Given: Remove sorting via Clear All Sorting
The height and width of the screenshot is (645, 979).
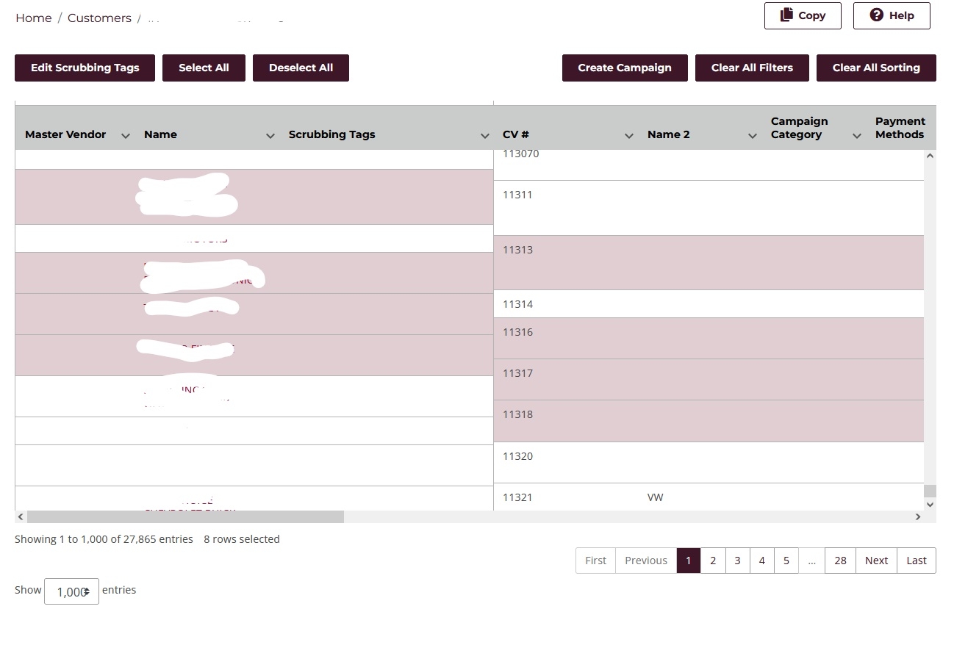Looking at the screenshot, I should click(x=876, y=68).
